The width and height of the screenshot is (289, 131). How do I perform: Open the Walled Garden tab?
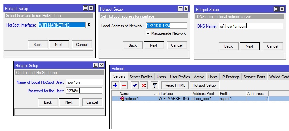(x=278, y=77)
